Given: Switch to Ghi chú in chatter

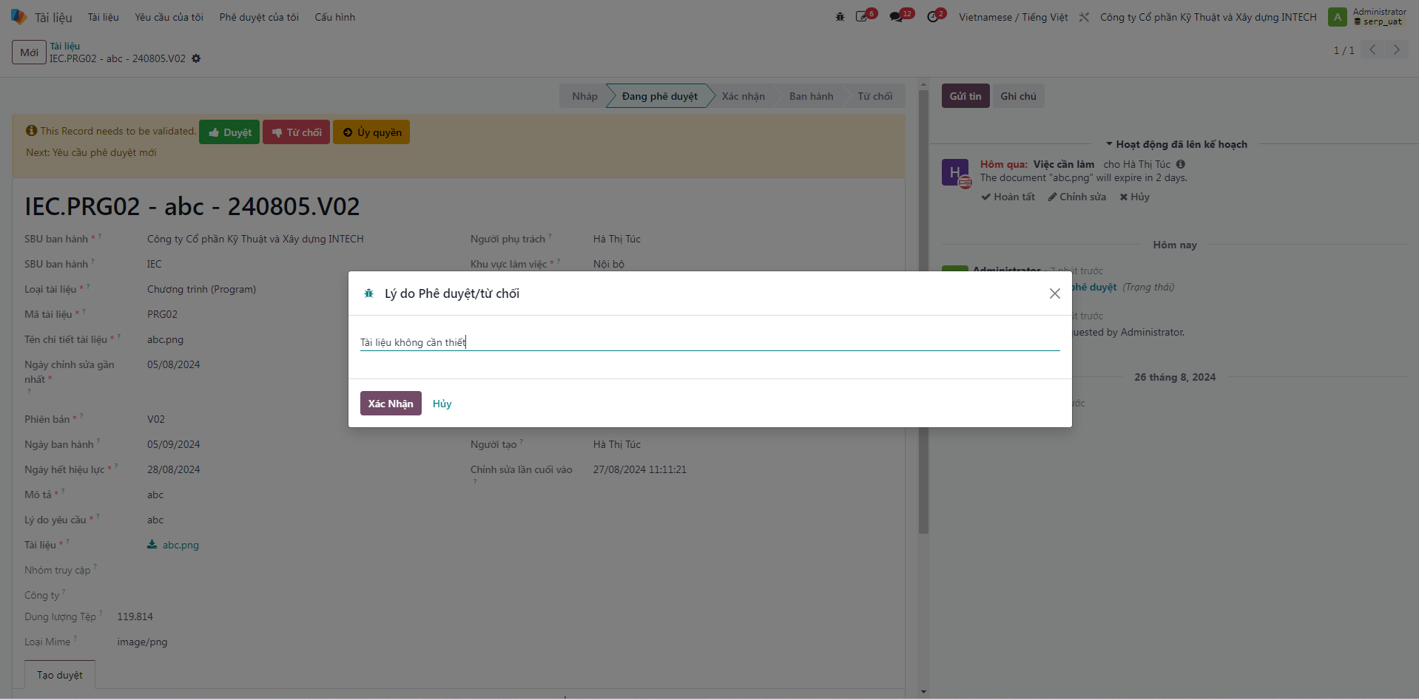Looking at the screenshot, I should [x=1018, y=96].
